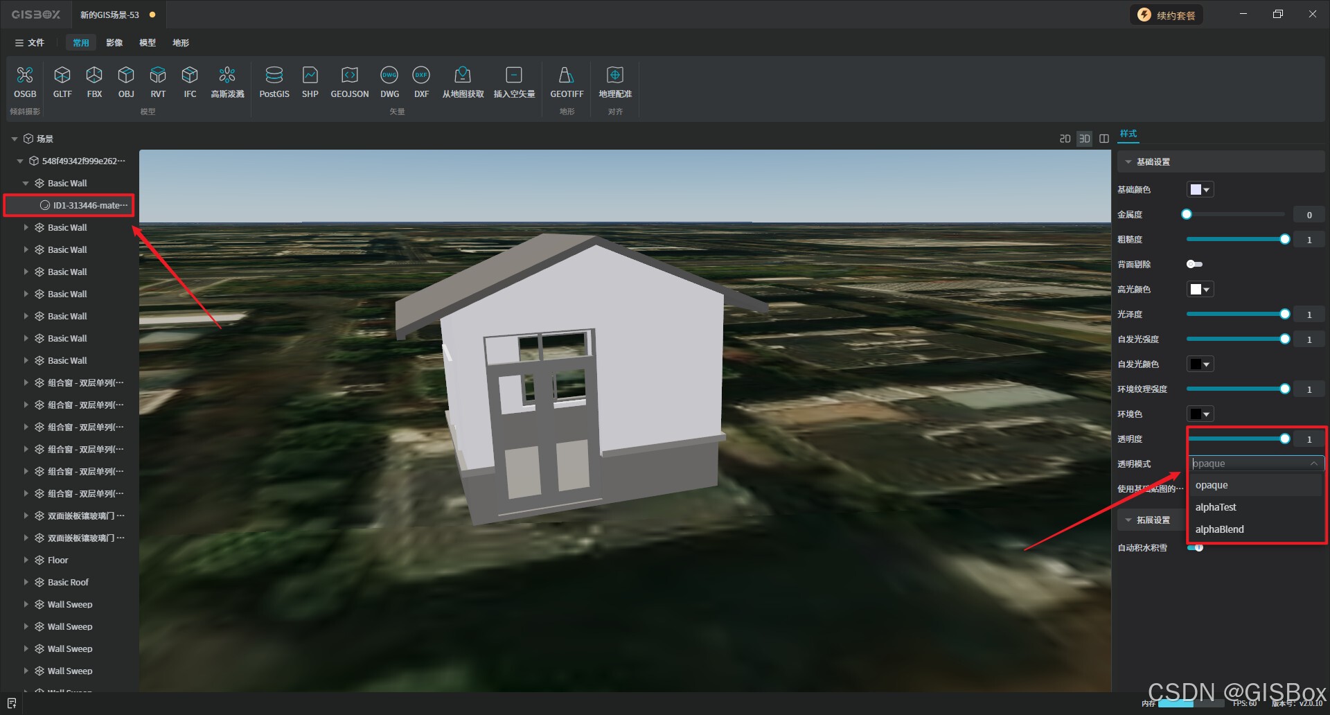
Task: Collapse the expanded Basic Wall node
Action: (x=26, y=183)
